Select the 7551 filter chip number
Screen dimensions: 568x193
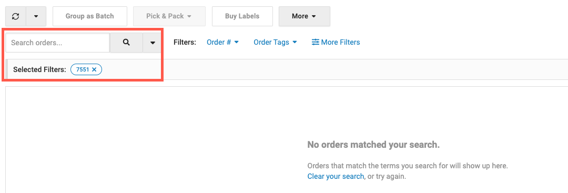(x=83, y=69)
